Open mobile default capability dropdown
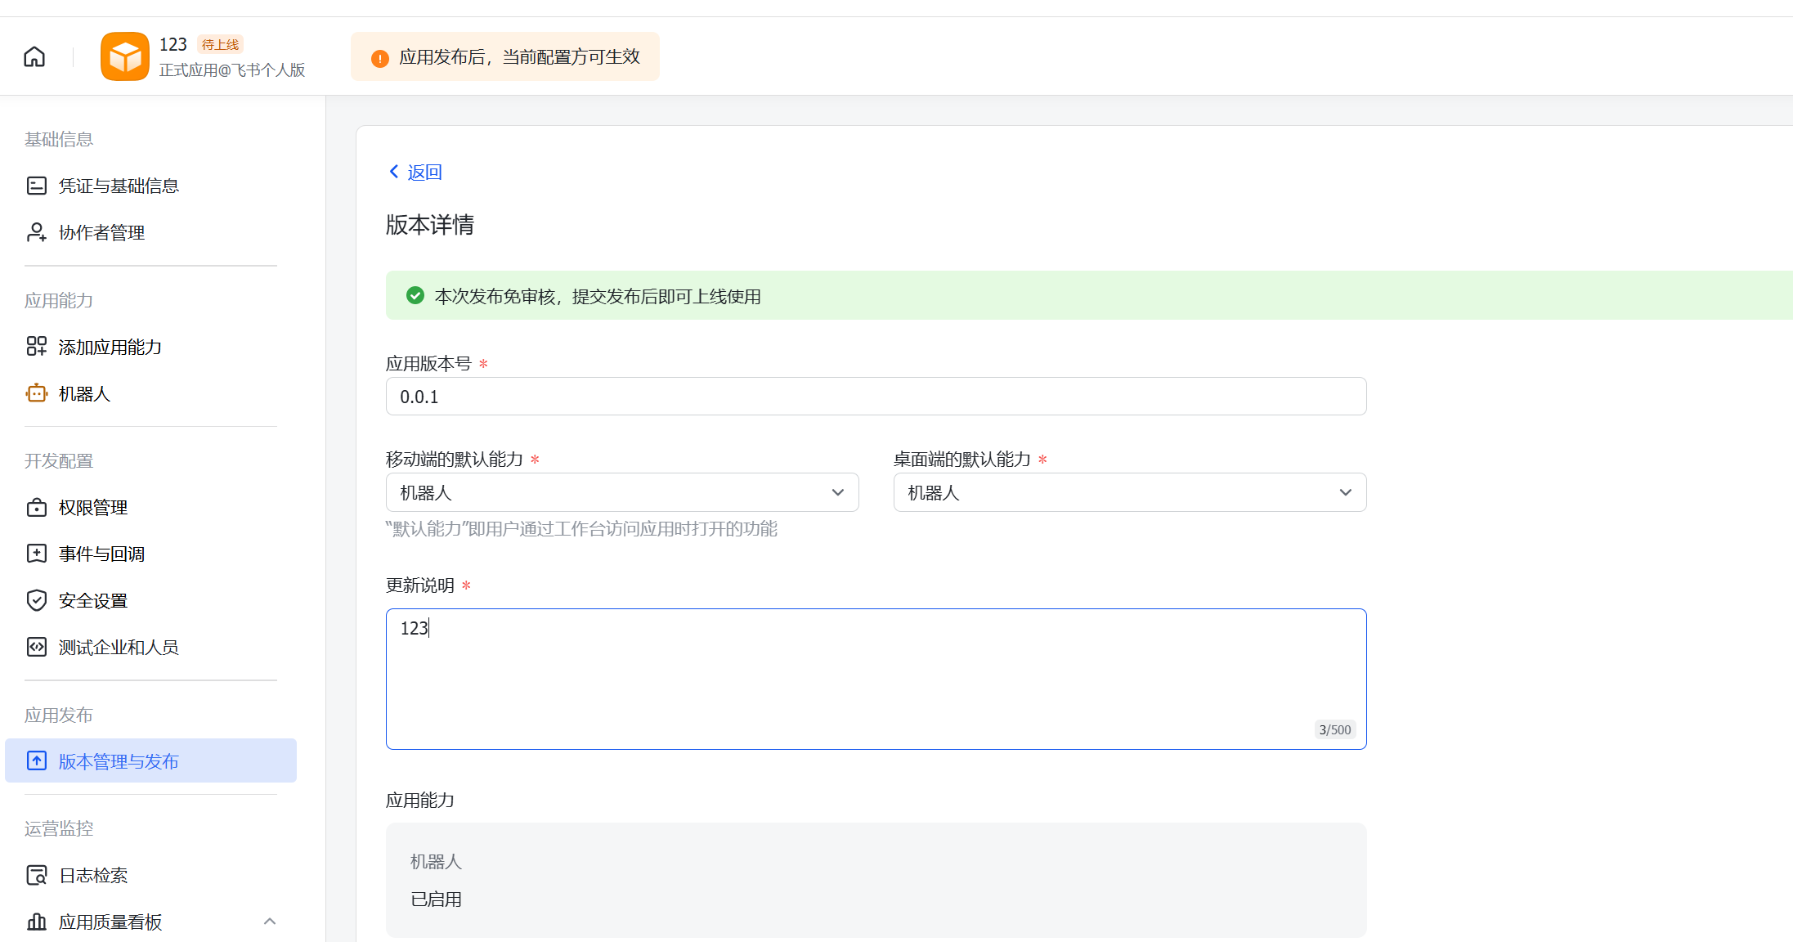 (621, 492)
